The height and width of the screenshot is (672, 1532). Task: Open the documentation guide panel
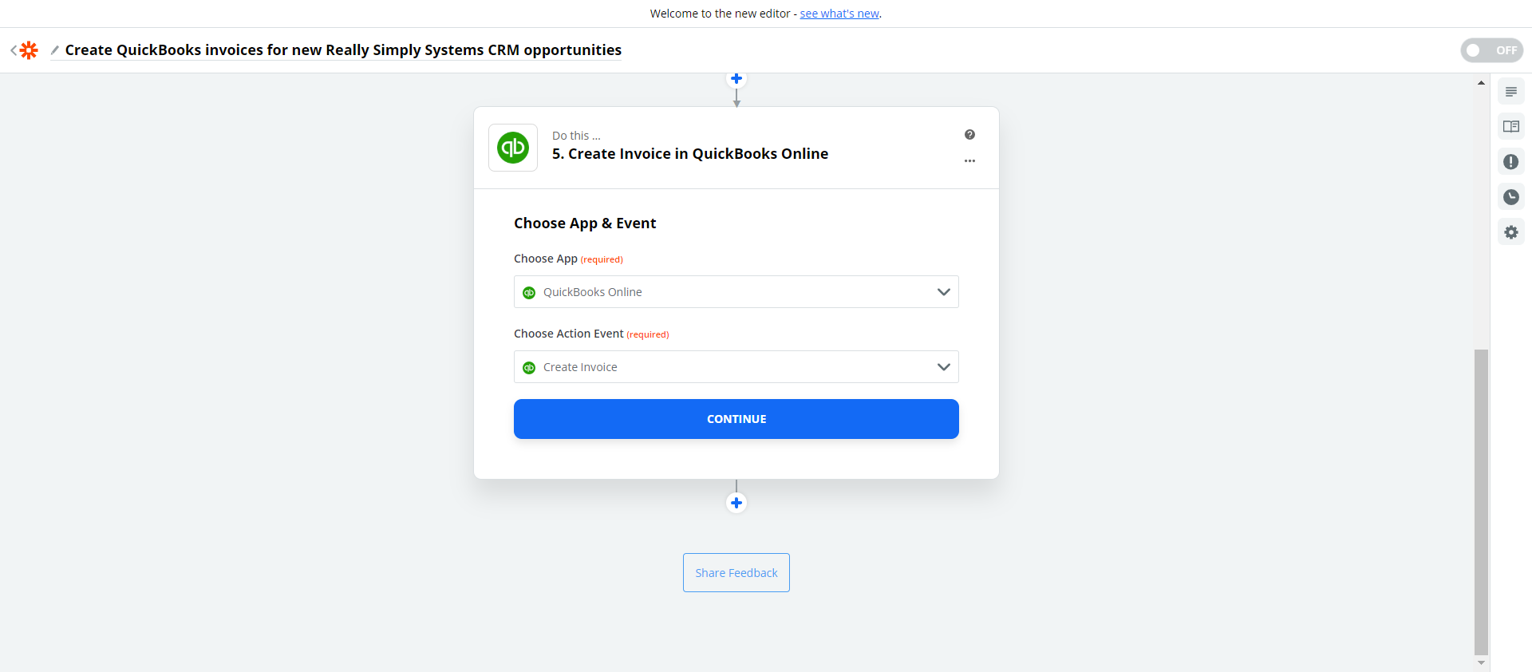point(1511,126)
